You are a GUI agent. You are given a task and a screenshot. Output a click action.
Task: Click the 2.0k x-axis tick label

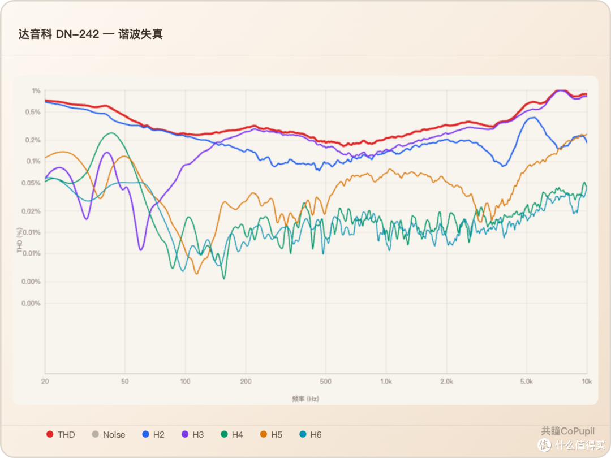tap(446, 382)
